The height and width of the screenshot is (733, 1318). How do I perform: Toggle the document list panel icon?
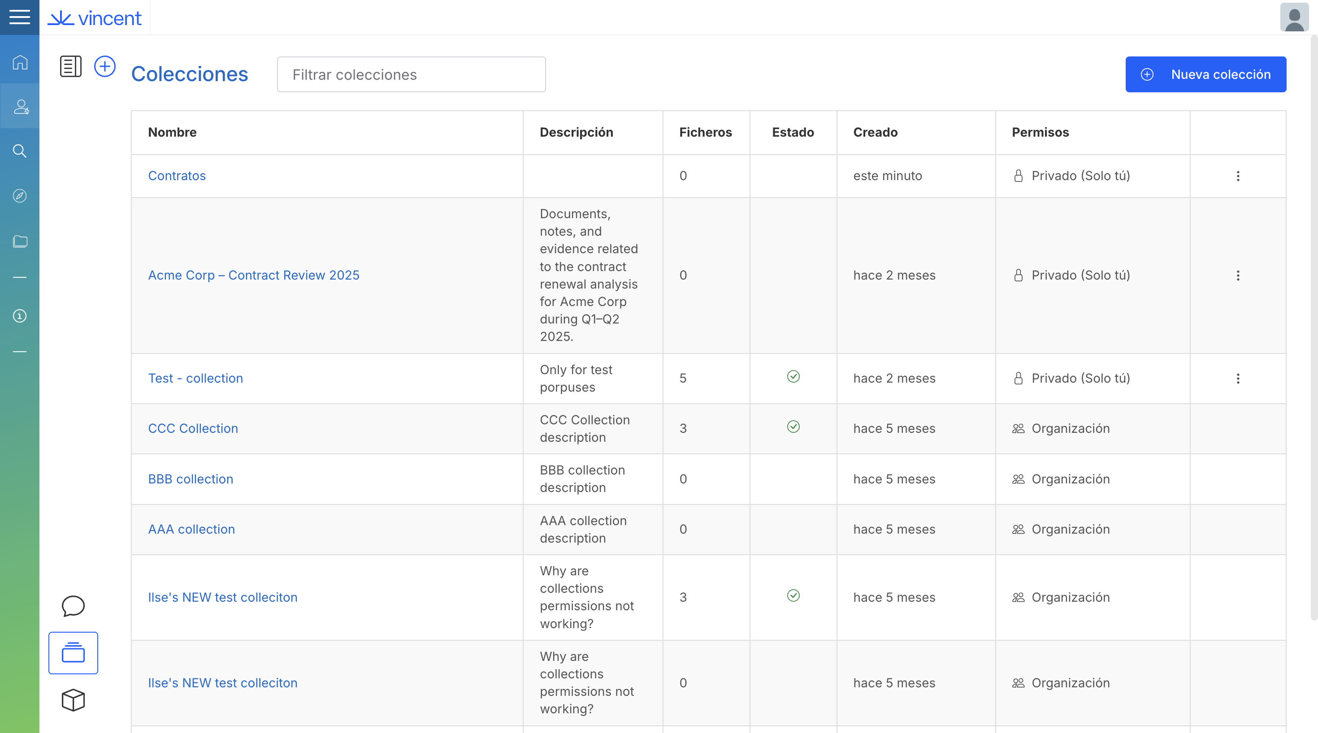click(x=71, y=66)
